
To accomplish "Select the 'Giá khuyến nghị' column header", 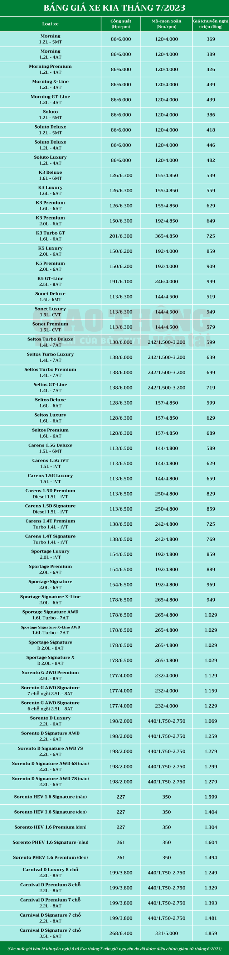I will click(210, 24).
